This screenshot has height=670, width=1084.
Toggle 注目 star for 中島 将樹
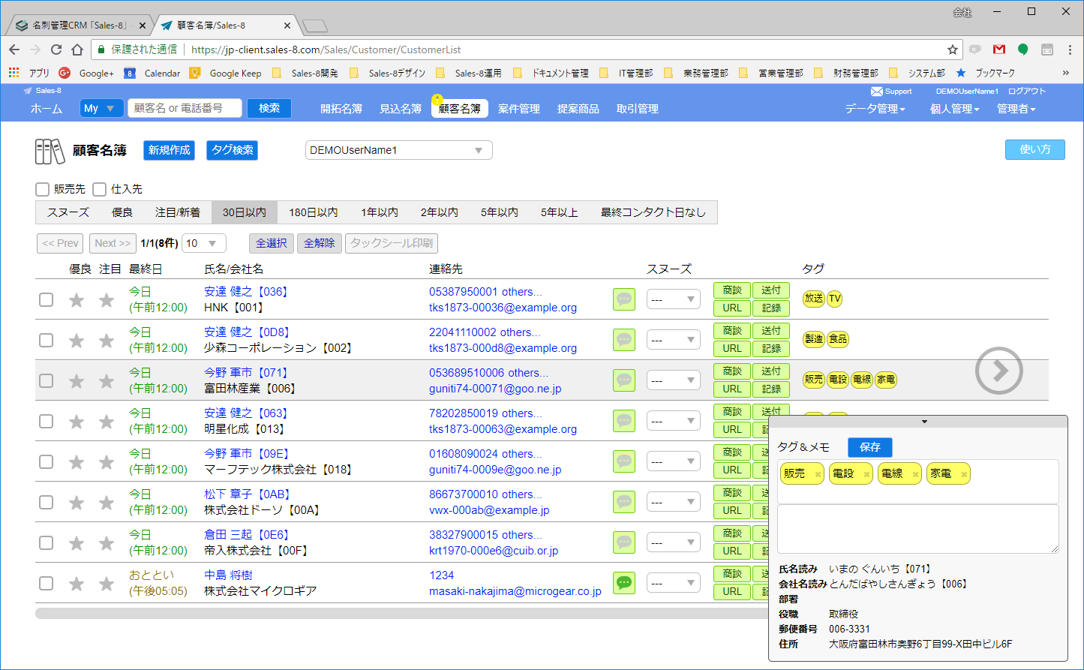click(x=107, y=584)
